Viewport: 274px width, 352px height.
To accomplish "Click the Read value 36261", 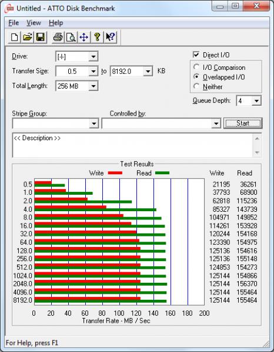I will 248,184.
